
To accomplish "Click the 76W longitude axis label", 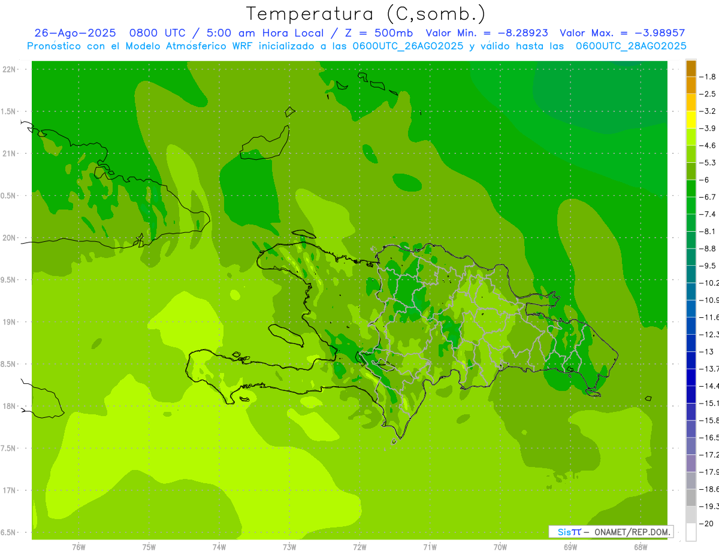I will coord(78,547).
